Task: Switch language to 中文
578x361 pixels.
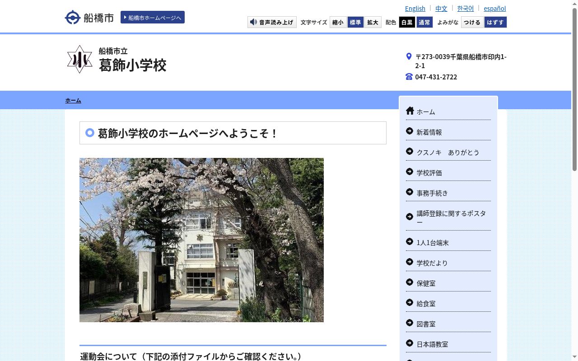Action: click(x=441, y=8)
